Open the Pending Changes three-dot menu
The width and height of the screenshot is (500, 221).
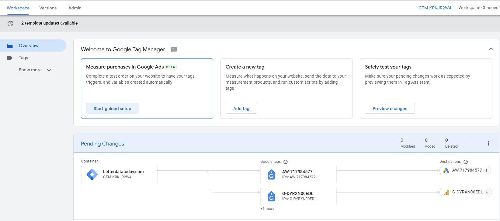point(488,143)
